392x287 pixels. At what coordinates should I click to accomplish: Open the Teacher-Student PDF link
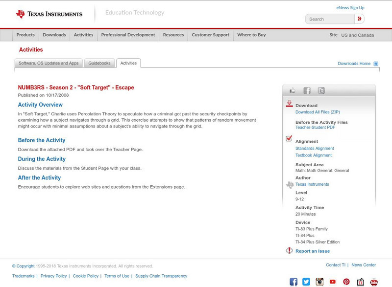pos(315,128)
